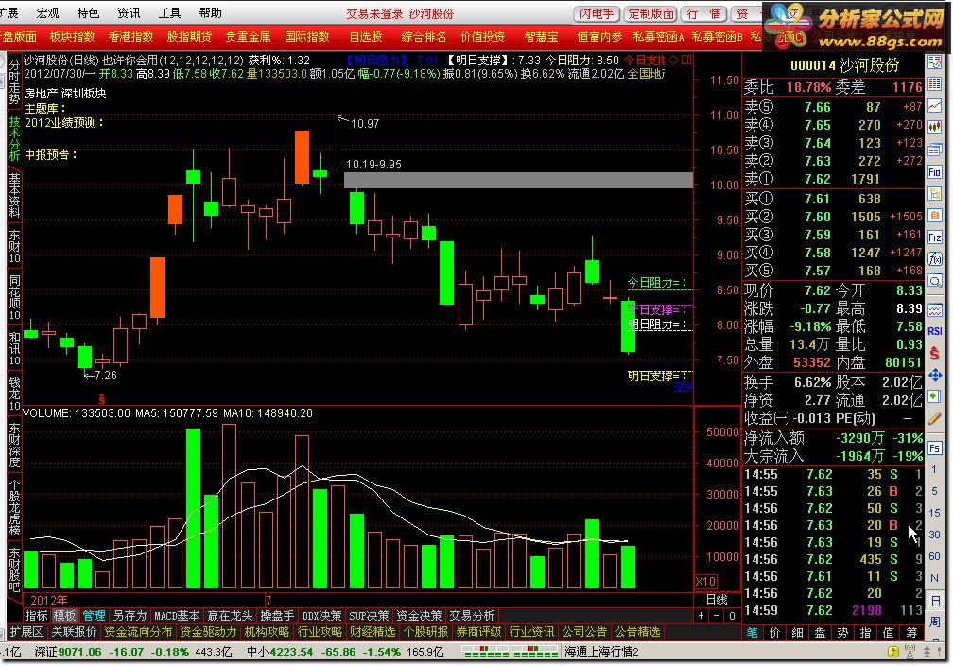Click the tree structure icon in right sidebar
This screenshot has width=953, height=666.
pyautogui.click(x=935, y=194)
